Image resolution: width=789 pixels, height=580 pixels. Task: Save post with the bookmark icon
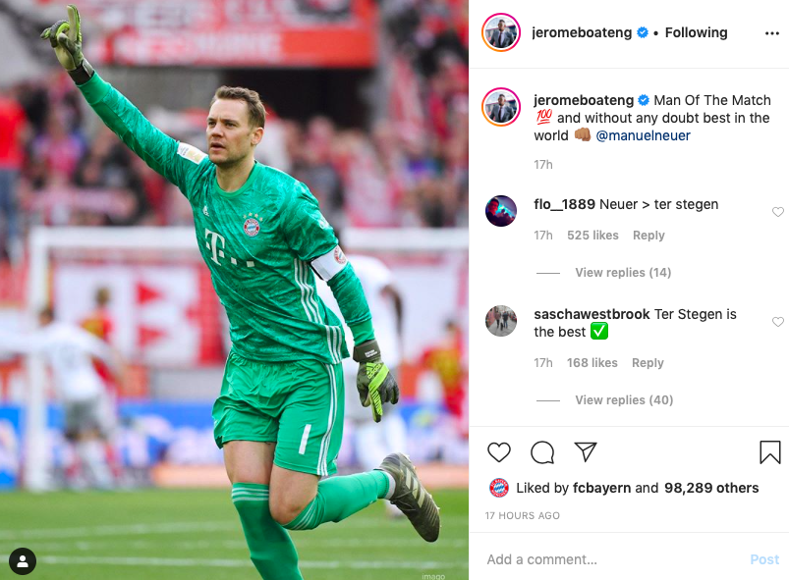(770, 451)
